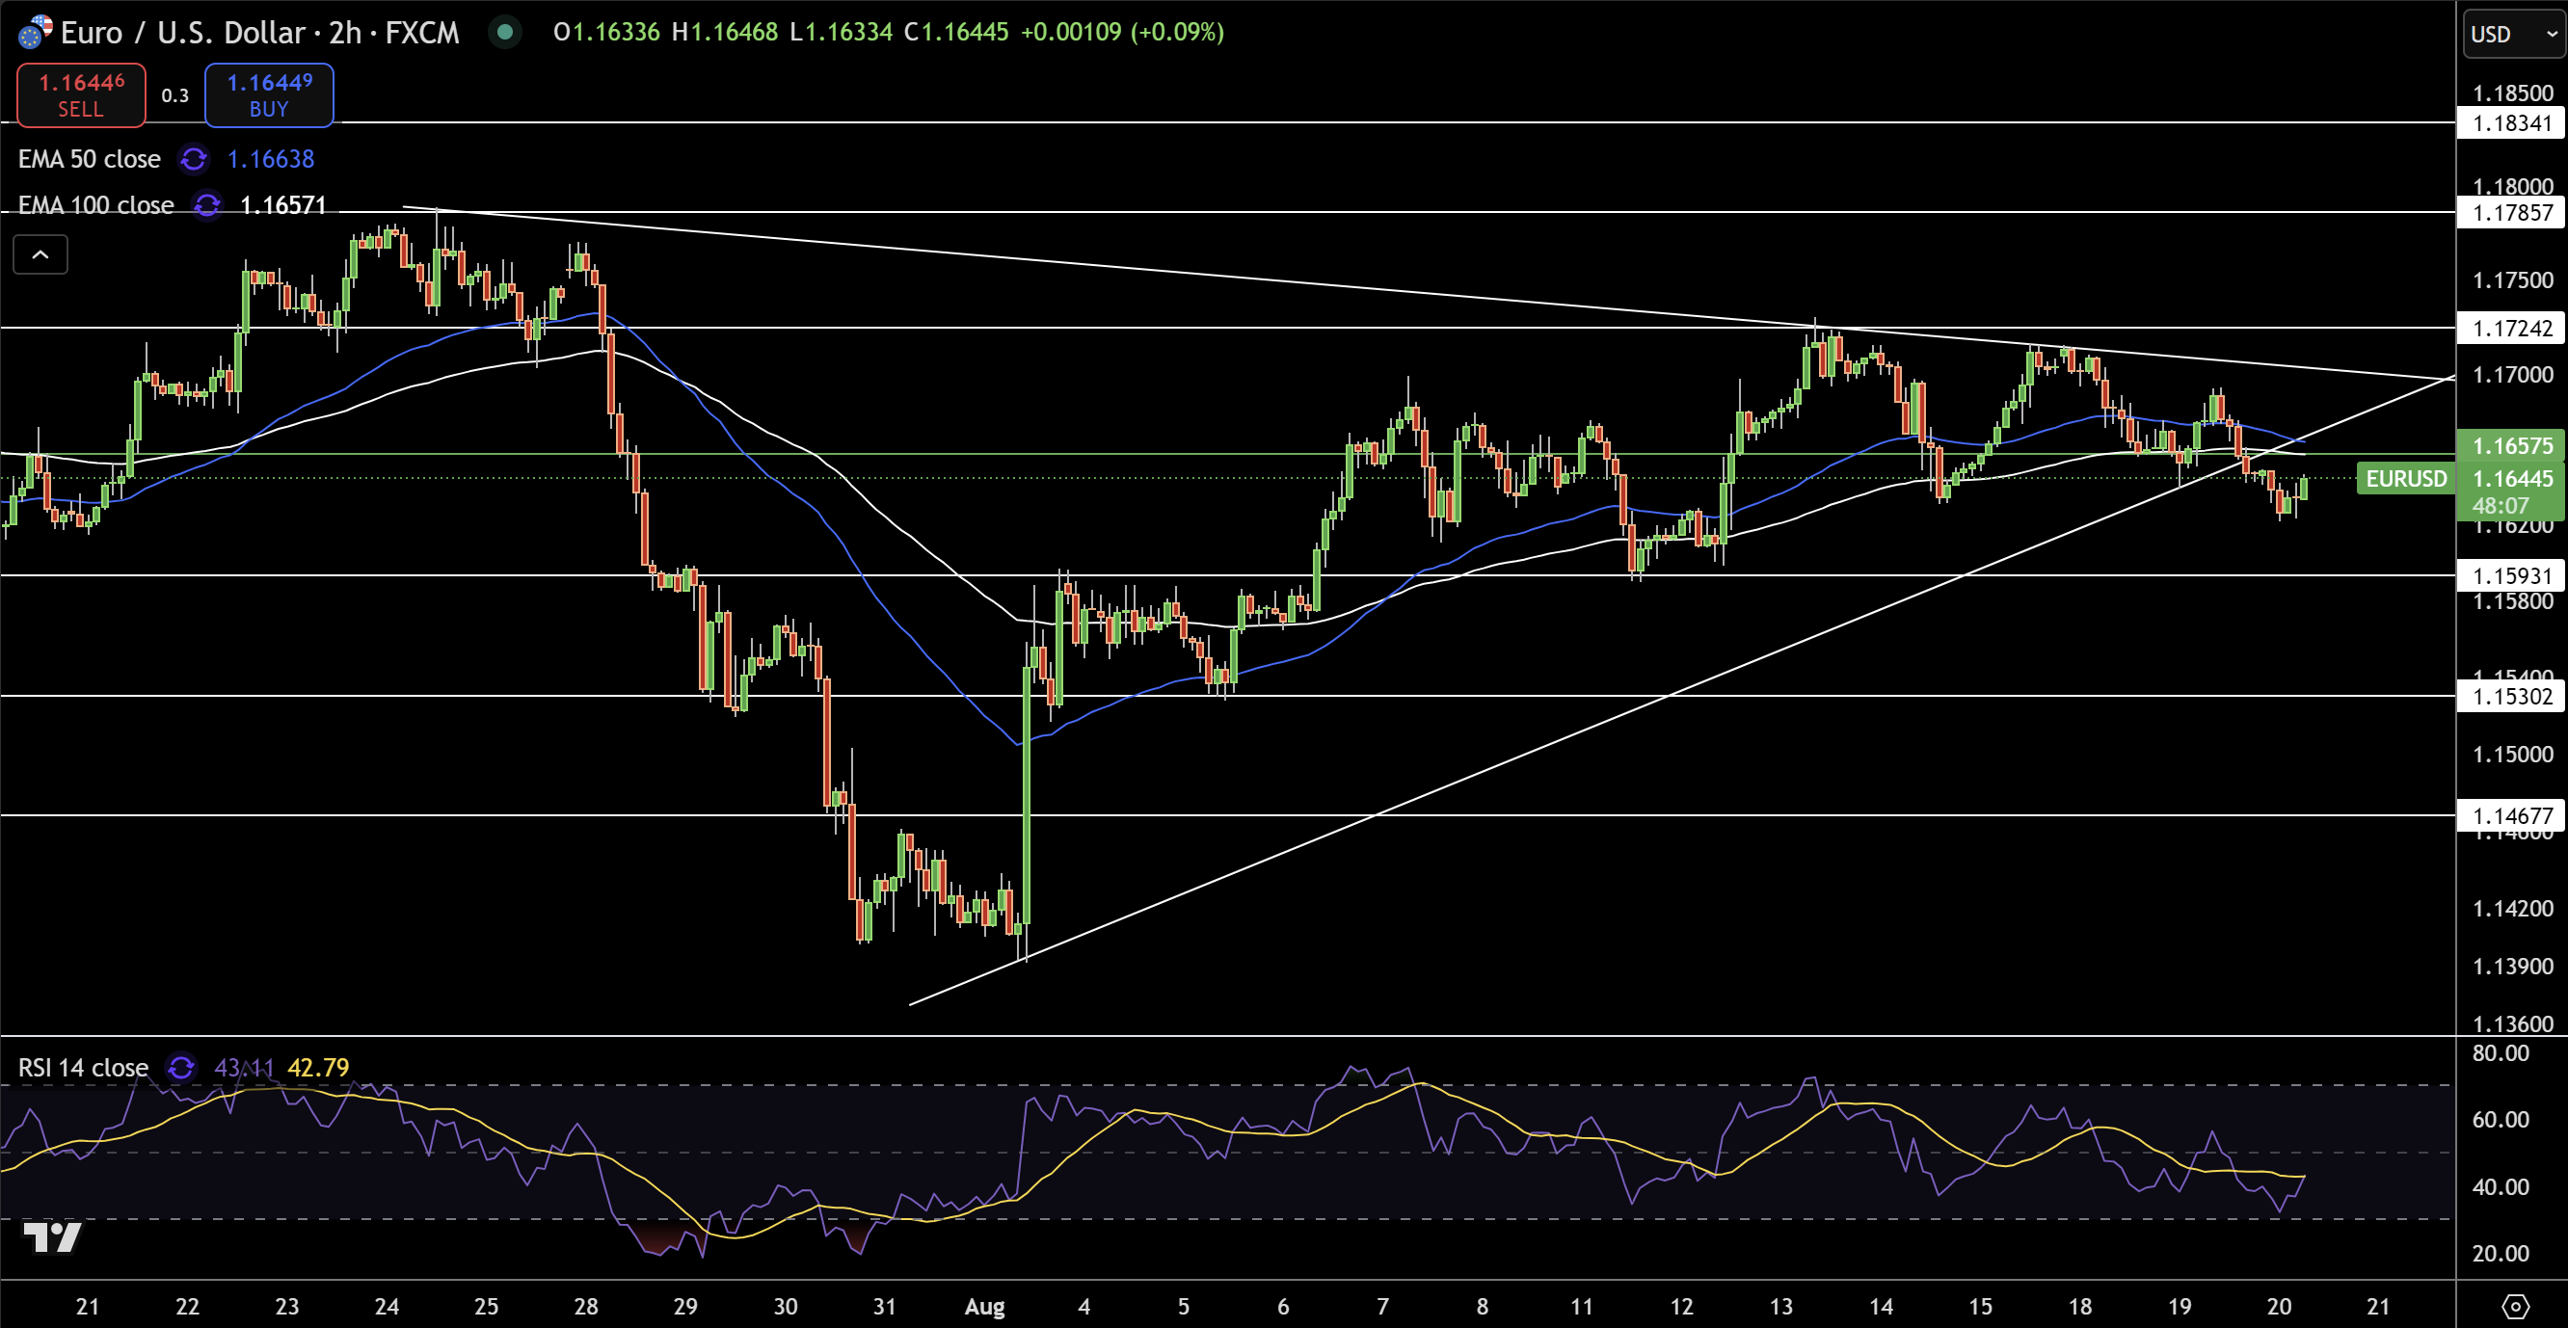Click the green 1.16575 price label
Screen dimensions: 2568x1328
(x=2511, y=445)
